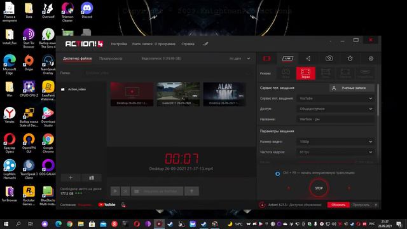Open Rockstar Games launcher shortcut
Viewport: 407px width, 229px height.
tap(29, 196)
